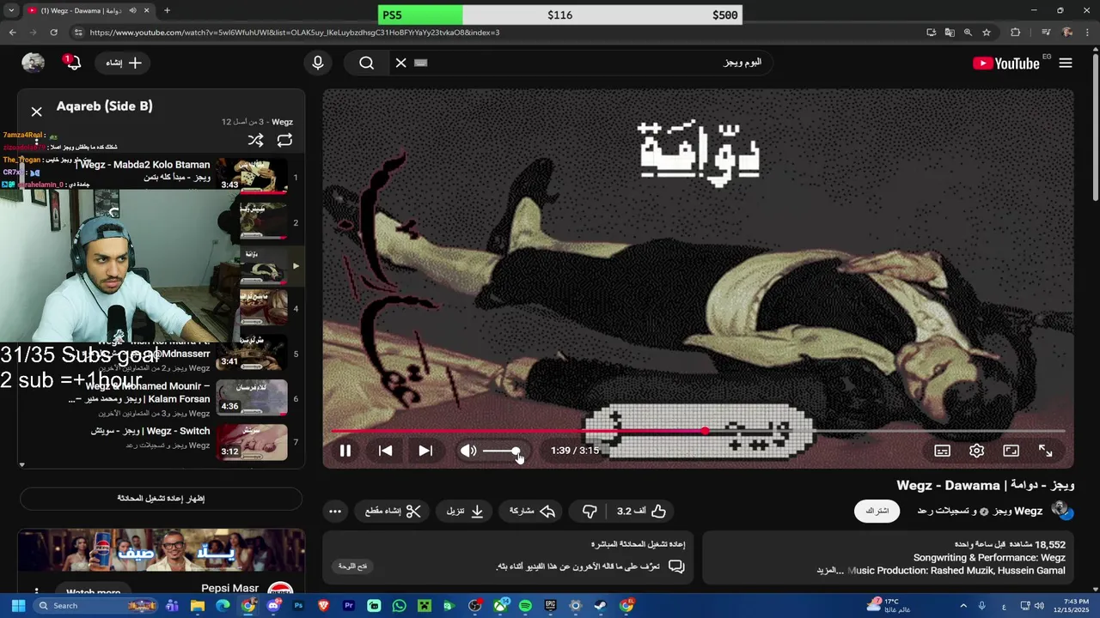1100x618 pixels.
Task: Dislike the video with the thumbs down
Action: point(590,511)
